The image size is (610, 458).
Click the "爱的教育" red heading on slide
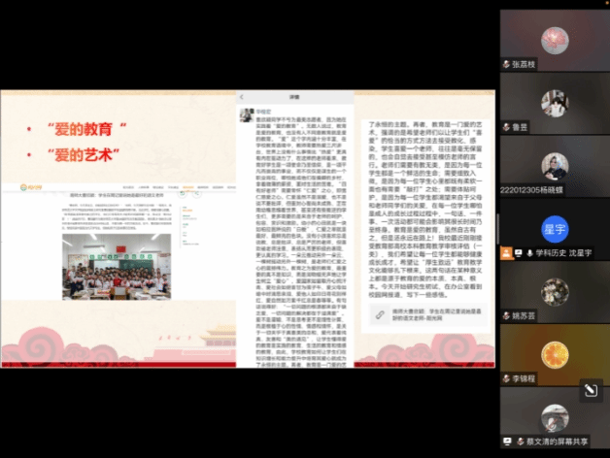pyautogui.click(x=89, y=128)
